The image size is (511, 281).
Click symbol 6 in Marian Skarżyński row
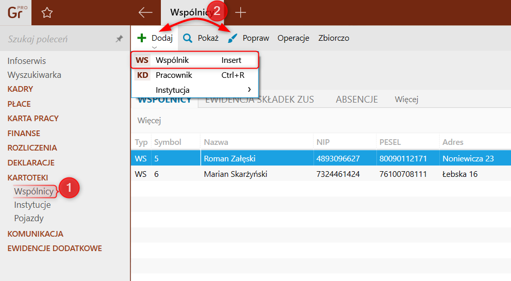pyautogui.click(x=156, y=174)
